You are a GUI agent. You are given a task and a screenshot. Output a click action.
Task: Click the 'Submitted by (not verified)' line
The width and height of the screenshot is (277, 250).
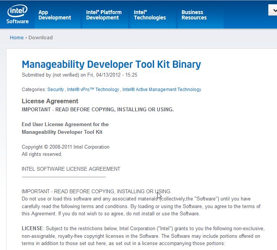coord(79,75)
